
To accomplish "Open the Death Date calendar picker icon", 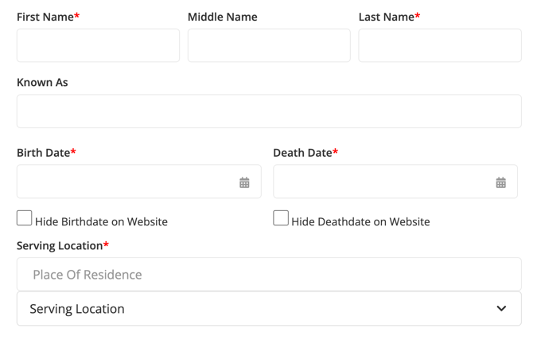I will tap(500, 182).
